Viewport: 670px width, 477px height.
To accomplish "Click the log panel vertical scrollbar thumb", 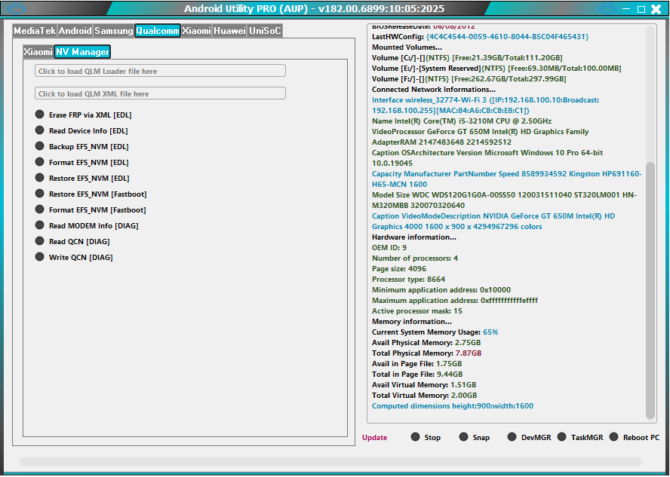I will pyautogui.click(x=650, y=290).
